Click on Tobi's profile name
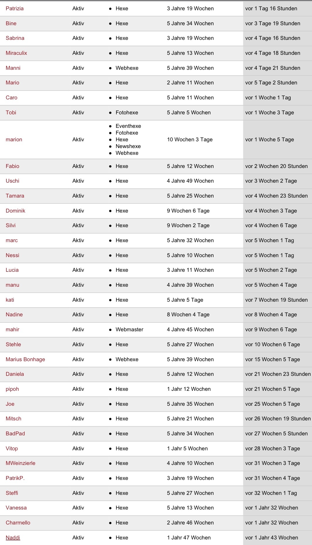Screen dimensions: 312x545 point(11,113)
